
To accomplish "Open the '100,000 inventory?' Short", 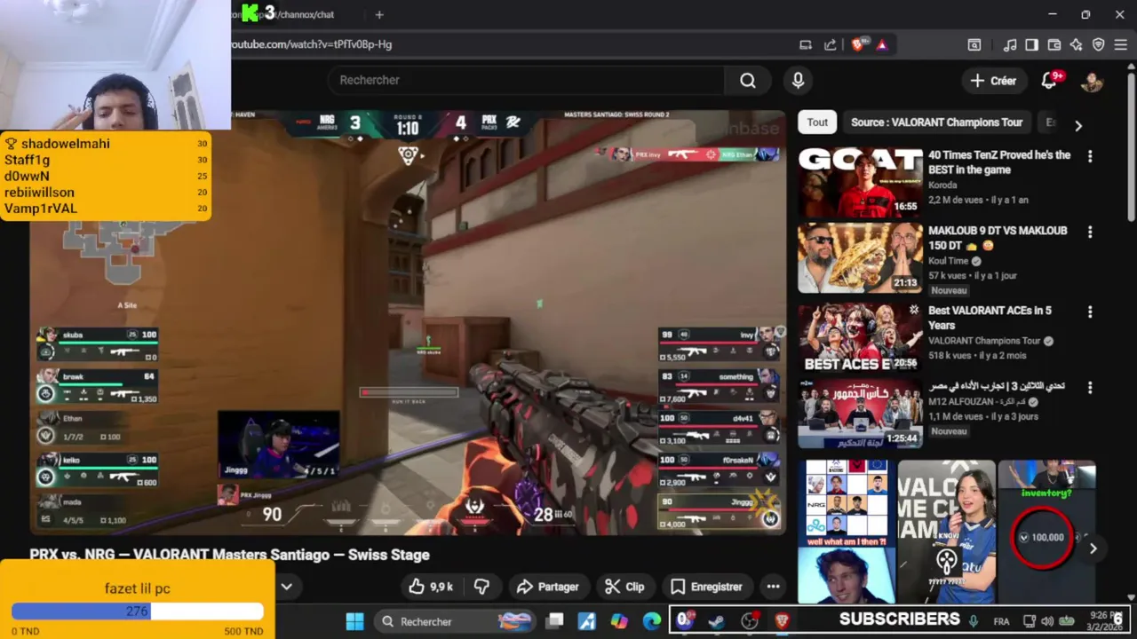I will click(x=1046, y=531).
